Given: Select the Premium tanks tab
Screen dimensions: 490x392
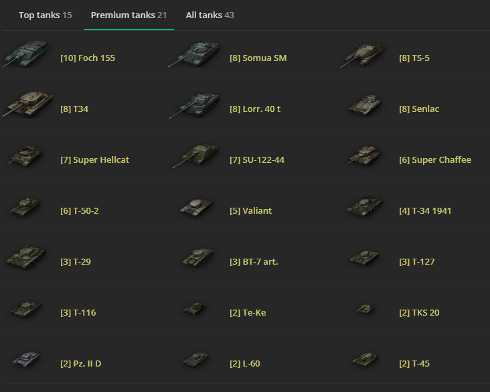Looking at the screenshot, I should click(129, 15).
